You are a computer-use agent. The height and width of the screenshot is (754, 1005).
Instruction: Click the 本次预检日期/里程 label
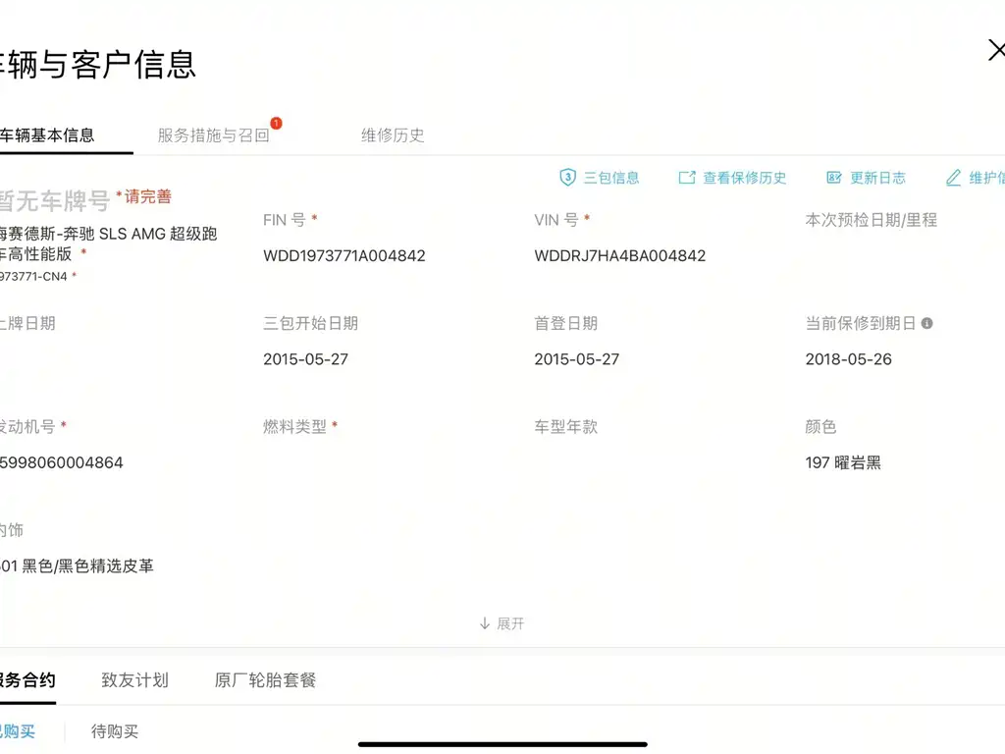pyautogui.click(x=872, y=220)
